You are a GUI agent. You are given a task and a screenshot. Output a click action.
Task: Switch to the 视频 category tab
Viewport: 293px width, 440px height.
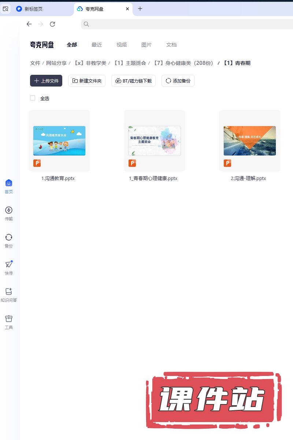(x=122, y=45)
